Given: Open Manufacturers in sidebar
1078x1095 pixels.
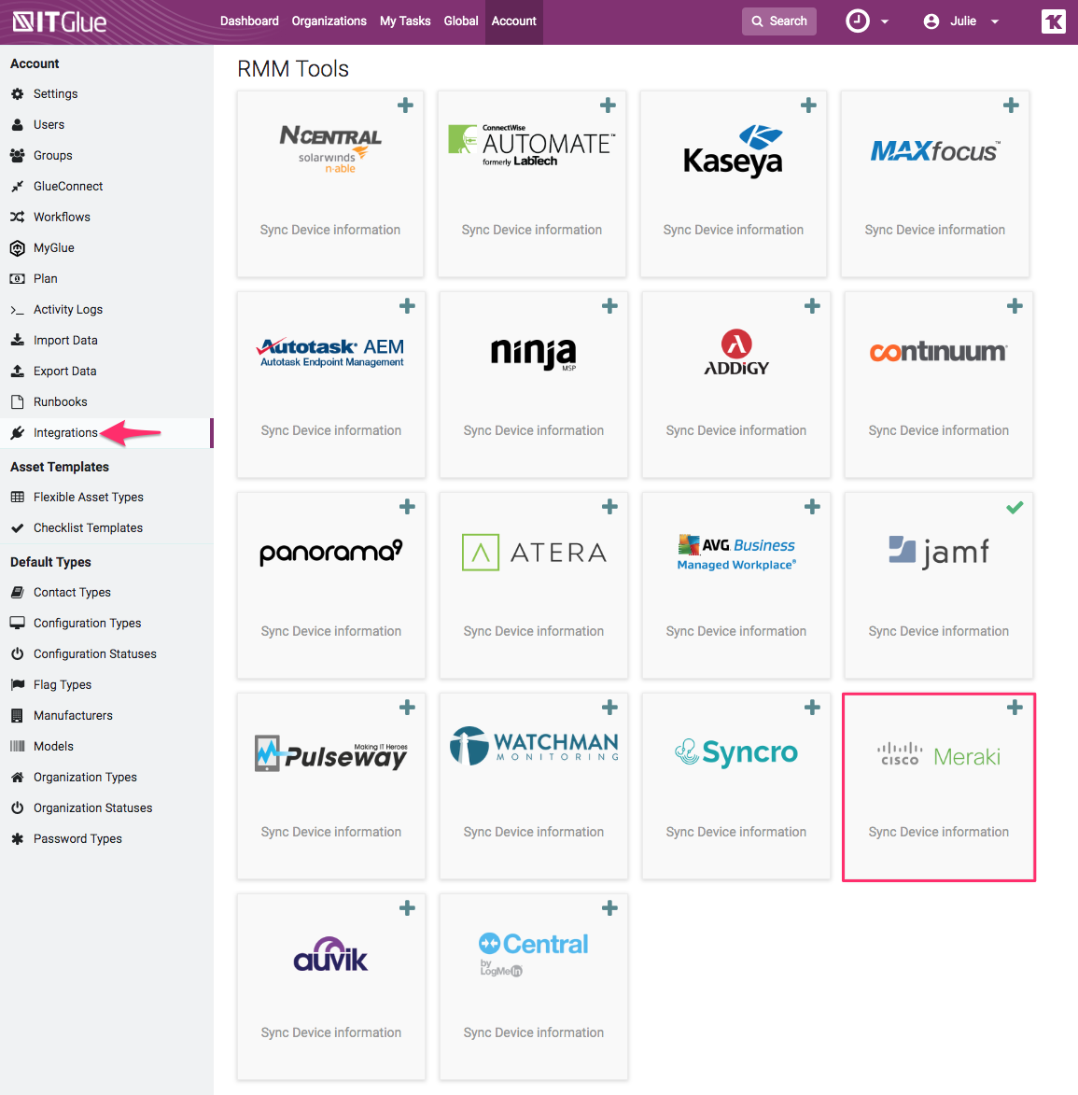Looking at the screenshot, I should [x=73, y=714].
